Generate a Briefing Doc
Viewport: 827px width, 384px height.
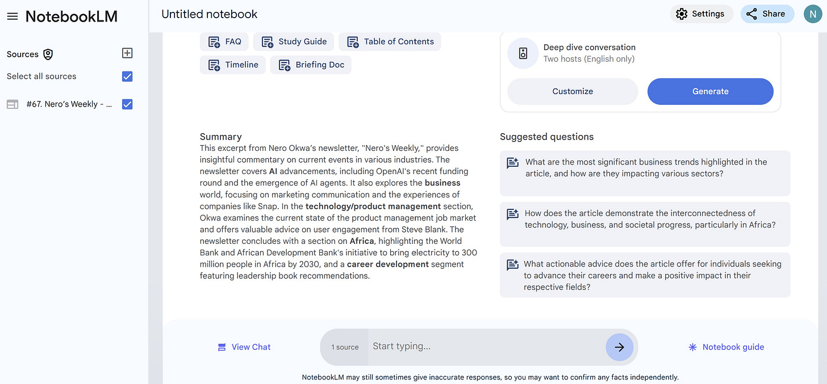[311, 65]
